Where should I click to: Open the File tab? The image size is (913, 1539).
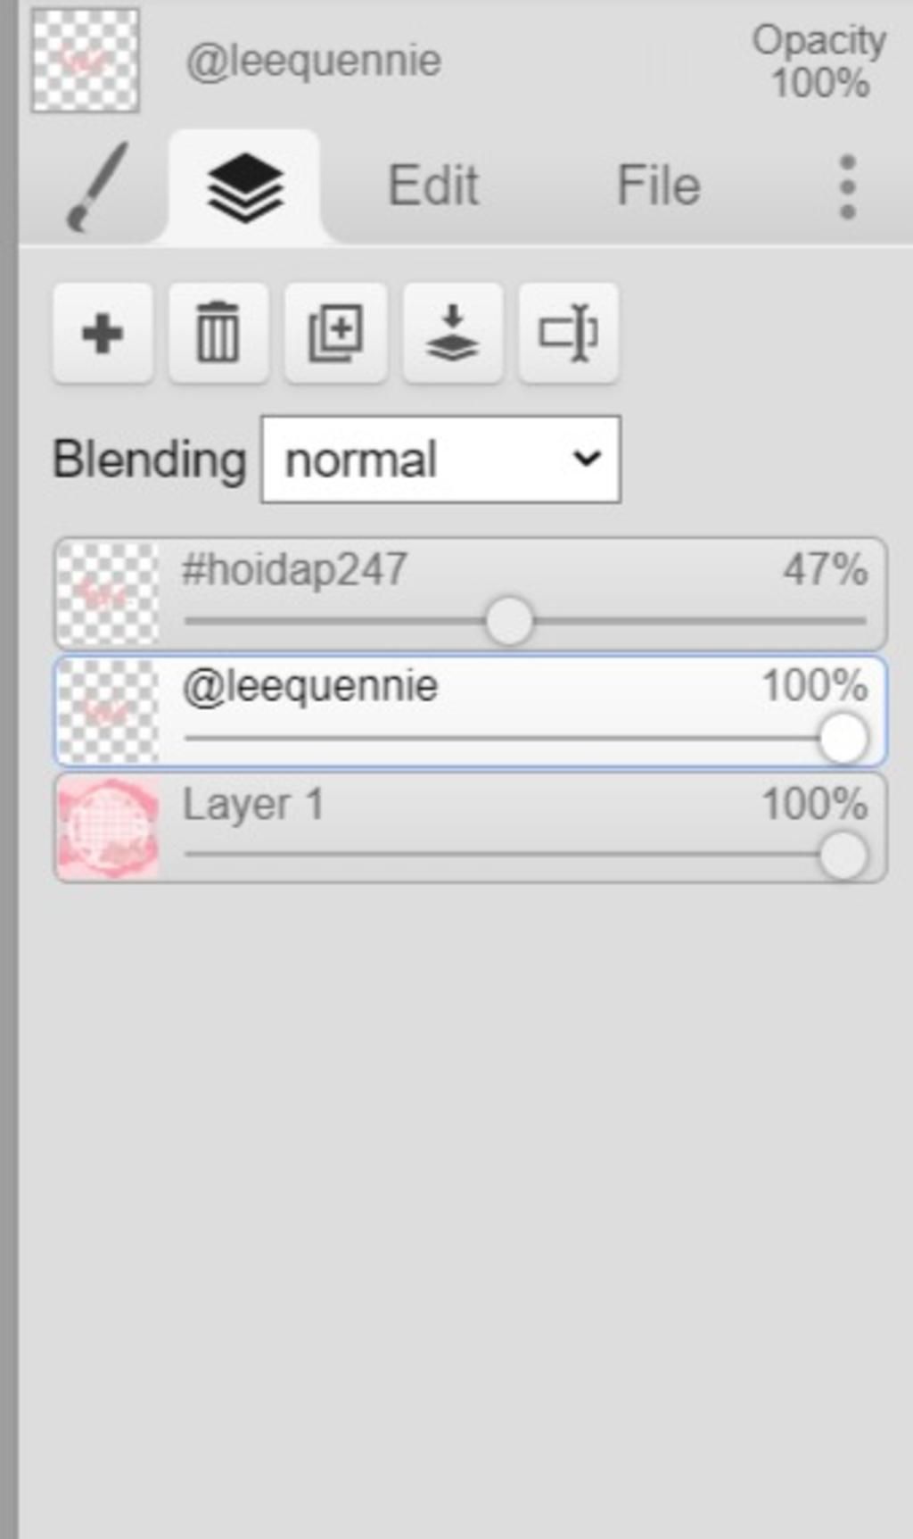[x=659, y=186]
